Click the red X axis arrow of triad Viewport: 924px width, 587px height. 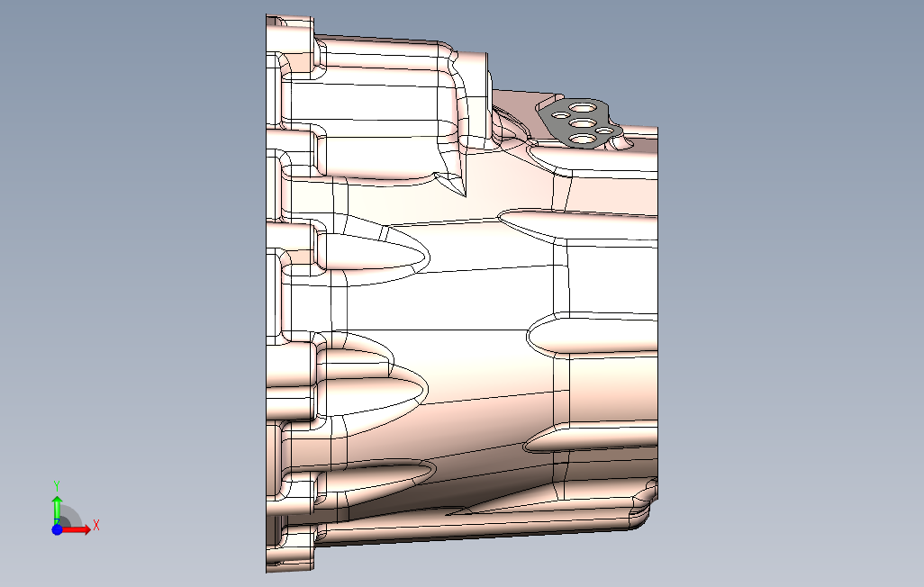[x=77, y=529]
